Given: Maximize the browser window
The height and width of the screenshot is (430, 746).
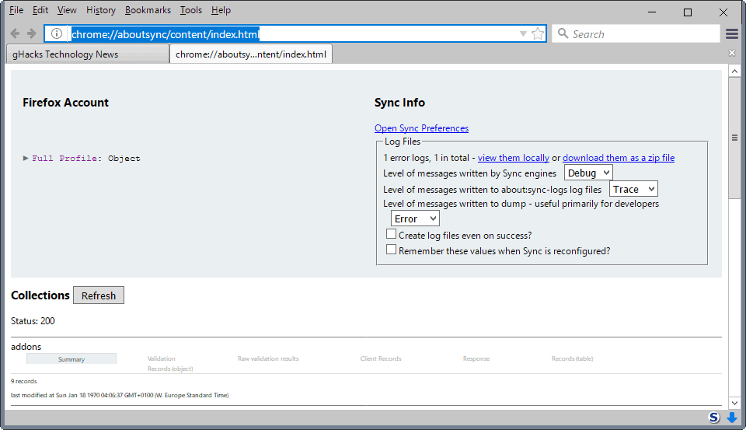Looking at the screenshot, I should pyautogui.click(x=688, y=12).
